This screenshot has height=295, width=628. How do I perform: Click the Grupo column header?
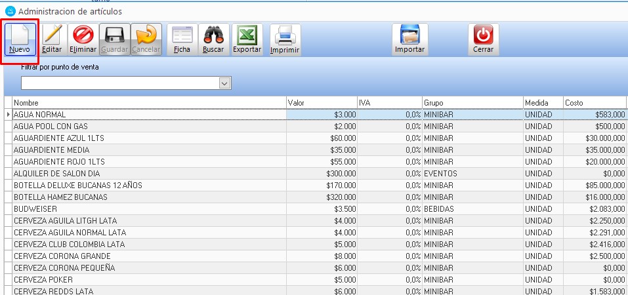pos(472,103)
